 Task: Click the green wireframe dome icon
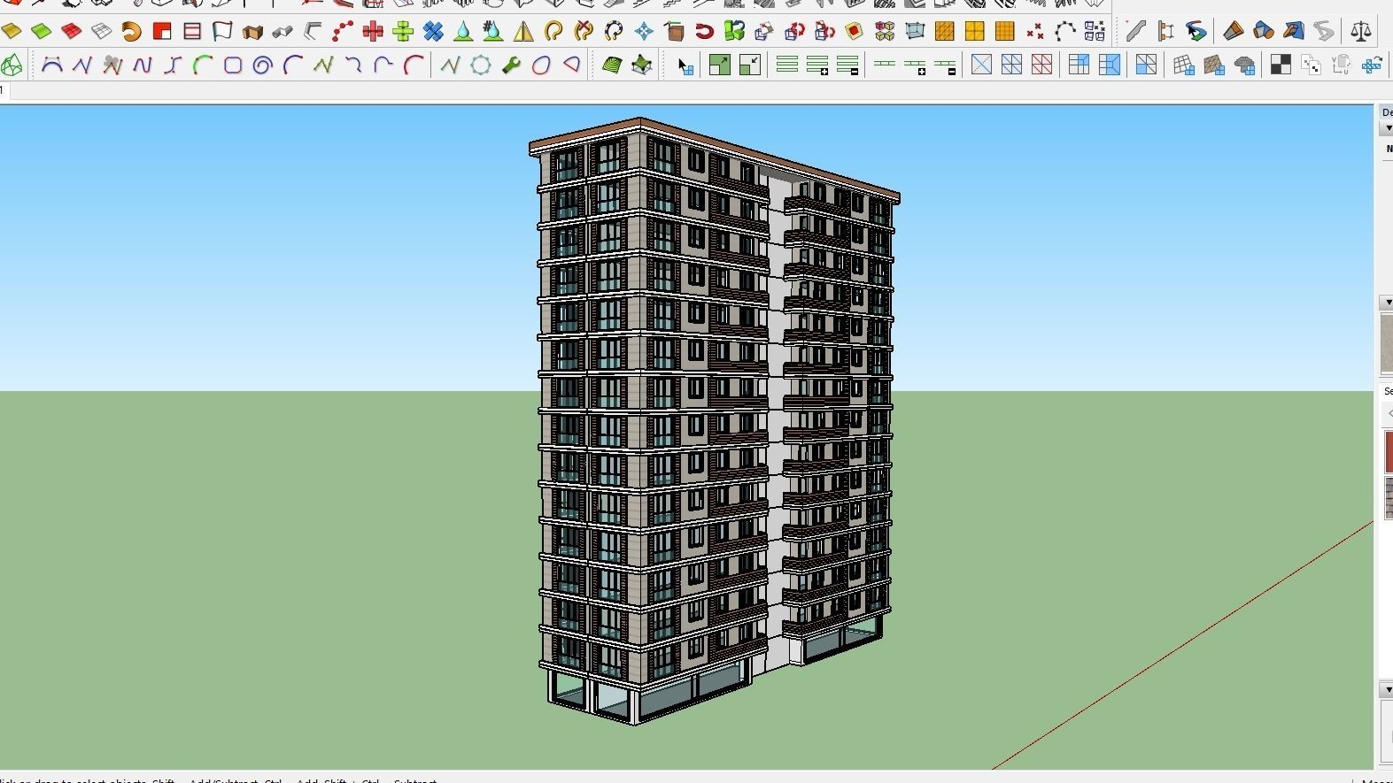pos(12,65)
